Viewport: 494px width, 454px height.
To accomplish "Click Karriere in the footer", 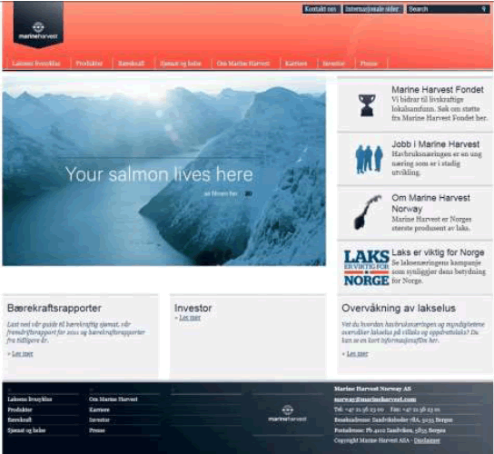I will click(99, 410).
